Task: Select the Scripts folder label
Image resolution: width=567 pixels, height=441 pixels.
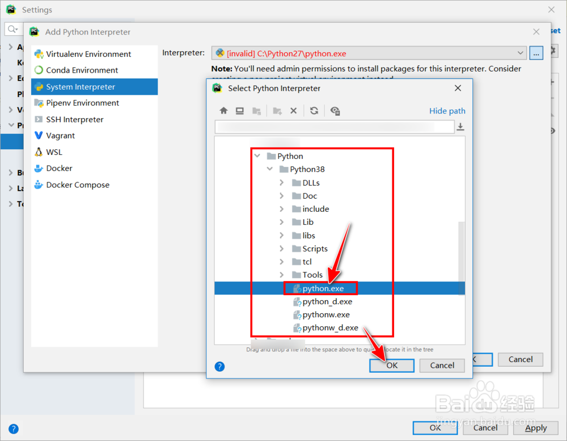Action: click(315, 249)
